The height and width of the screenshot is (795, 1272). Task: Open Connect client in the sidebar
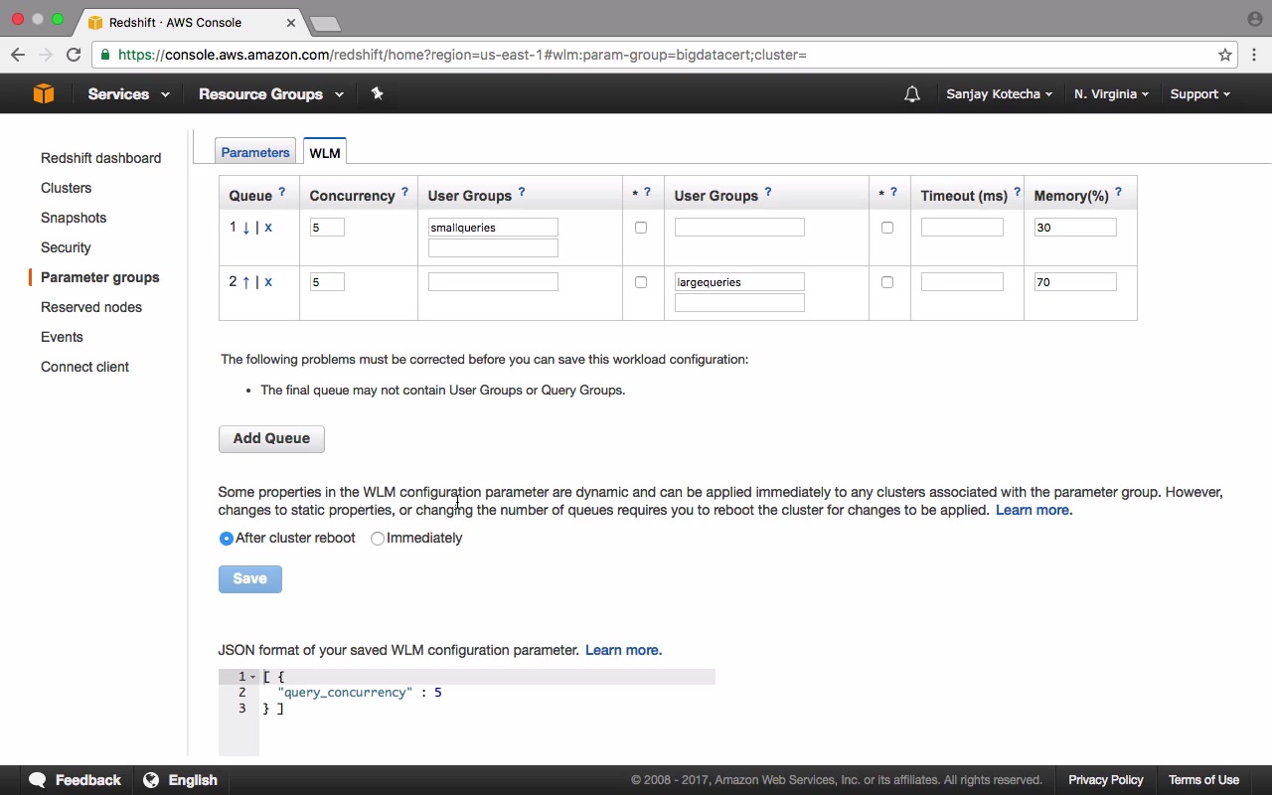point(84,367)
